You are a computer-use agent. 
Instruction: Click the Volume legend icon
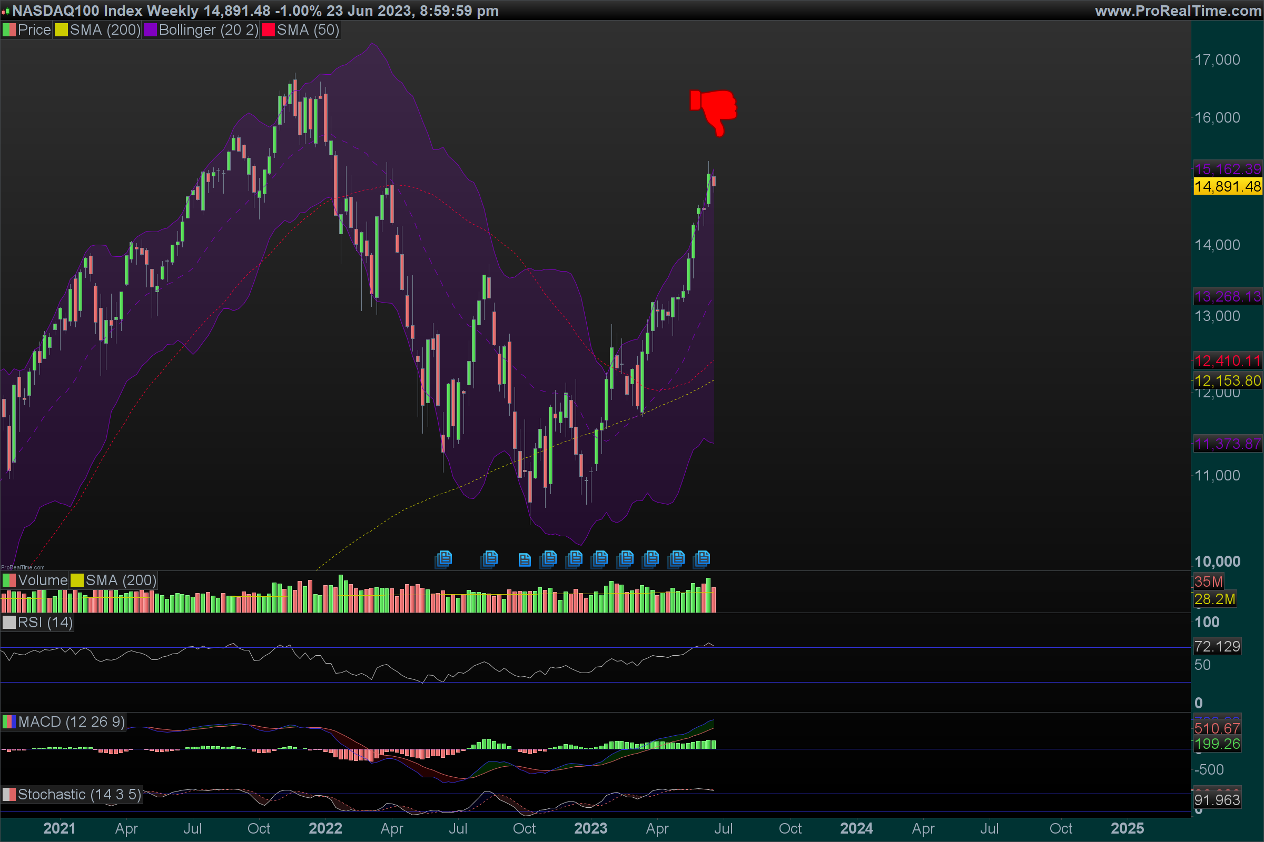(9, 580)
